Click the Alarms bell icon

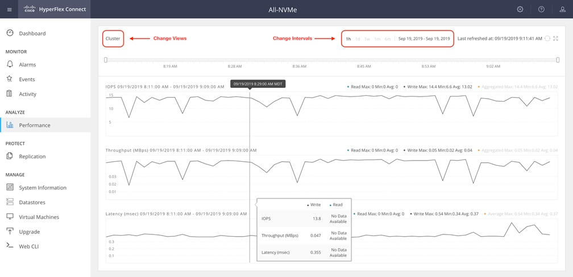point(10,65)
